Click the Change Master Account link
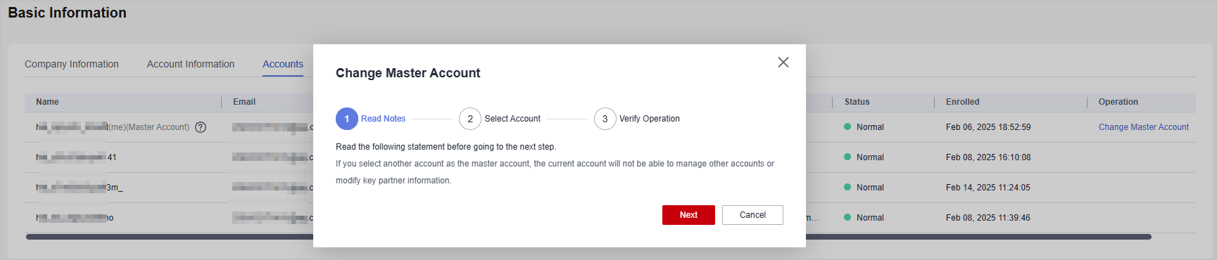This screenshot has width=1217, height=260. pyautogui.click(x=1144, y=127)
